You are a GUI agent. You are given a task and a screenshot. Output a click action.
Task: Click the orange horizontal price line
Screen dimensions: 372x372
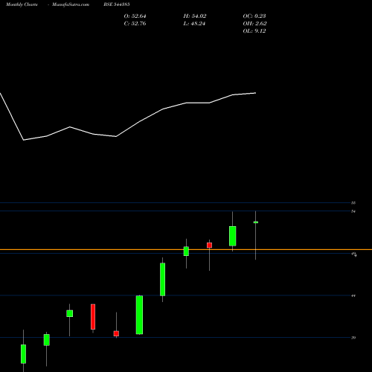pos(186,249)
